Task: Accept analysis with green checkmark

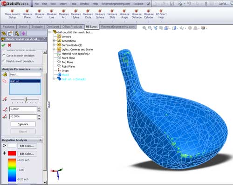Action: tap(3, 45)
